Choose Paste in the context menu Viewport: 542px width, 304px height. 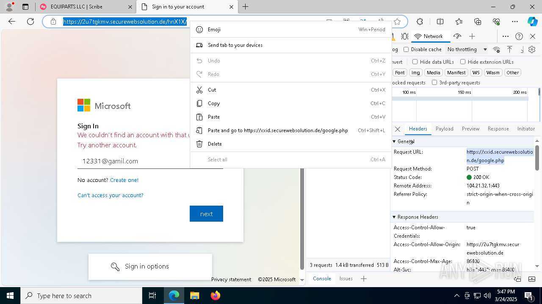pos(290,117)
